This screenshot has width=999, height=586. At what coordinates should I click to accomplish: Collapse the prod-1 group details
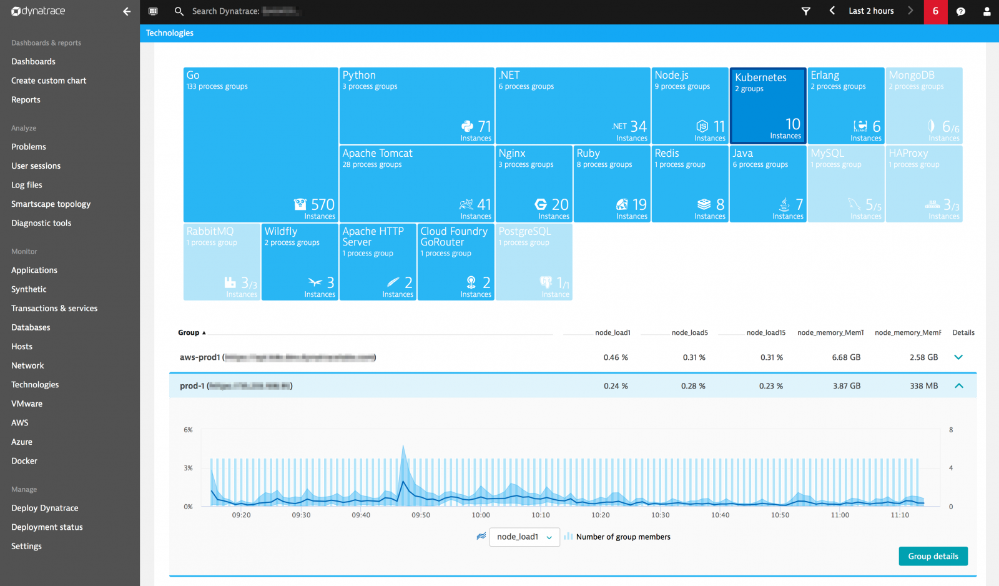[x=959, y=385]
